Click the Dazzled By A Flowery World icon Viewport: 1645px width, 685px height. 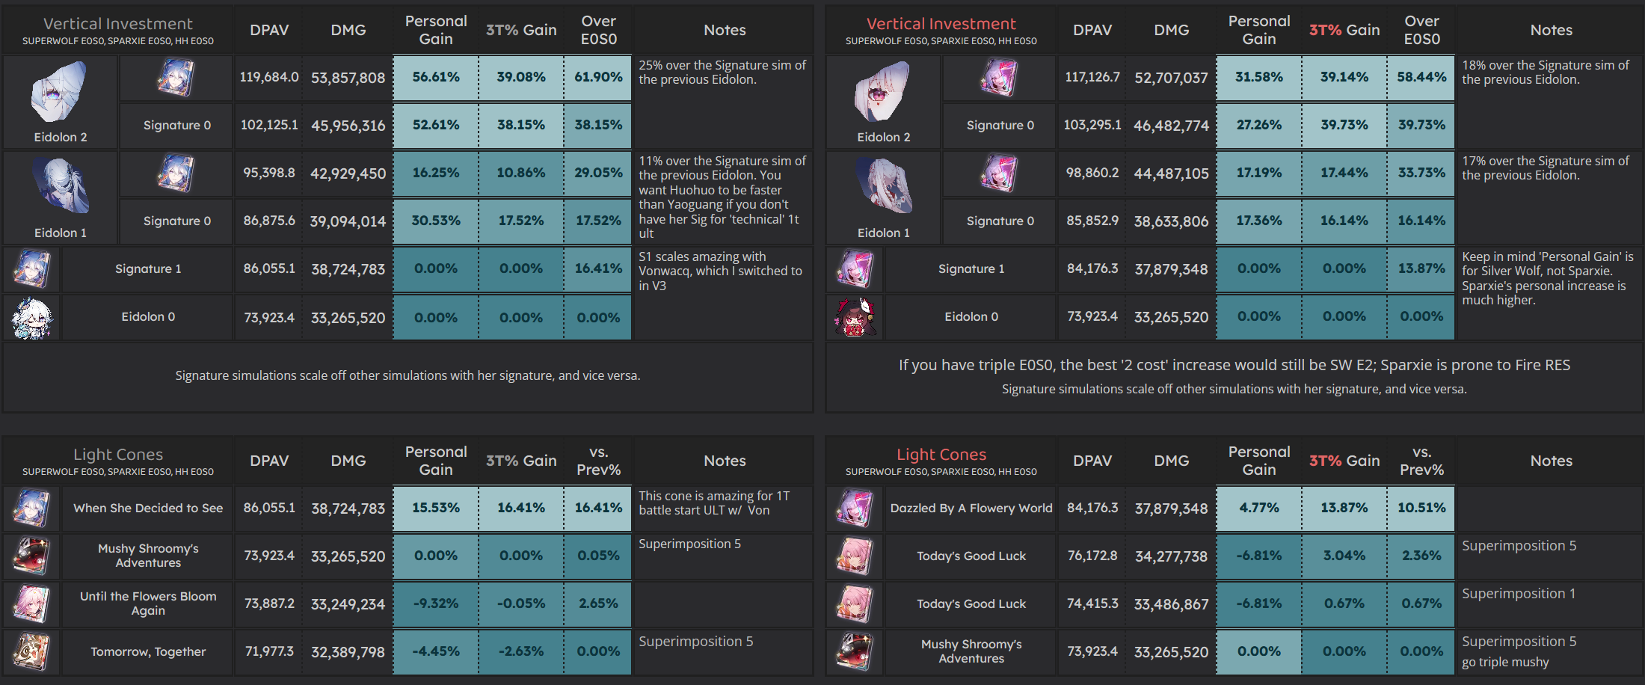[855, 509]
